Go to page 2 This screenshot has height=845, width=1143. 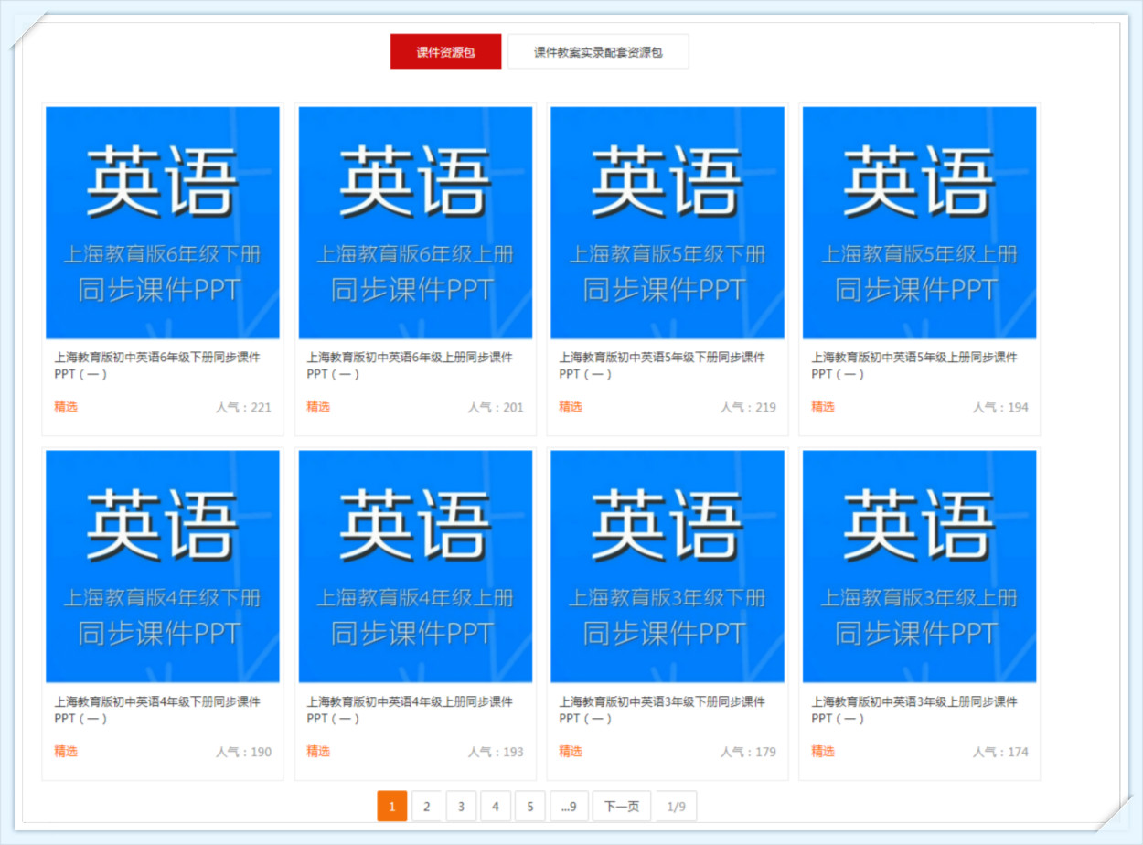pos(426,807)
